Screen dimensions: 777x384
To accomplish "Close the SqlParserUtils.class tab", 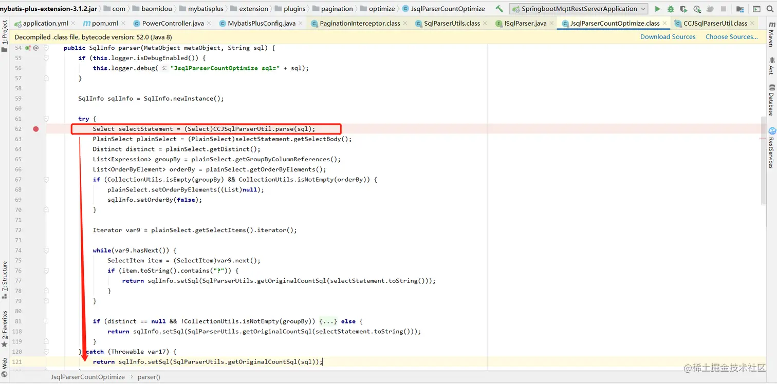I will pyautogui.click(x=485, y=24).
